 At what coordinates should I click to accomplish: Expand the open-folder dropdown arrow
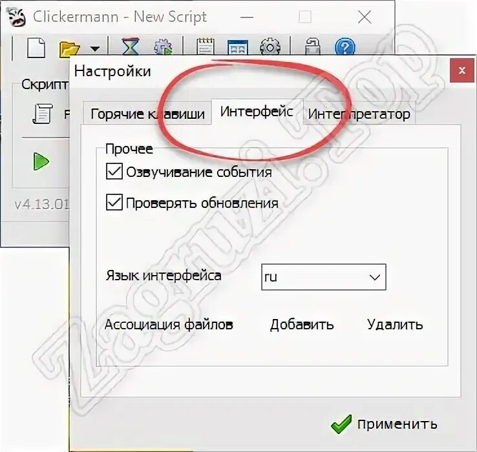95,48
